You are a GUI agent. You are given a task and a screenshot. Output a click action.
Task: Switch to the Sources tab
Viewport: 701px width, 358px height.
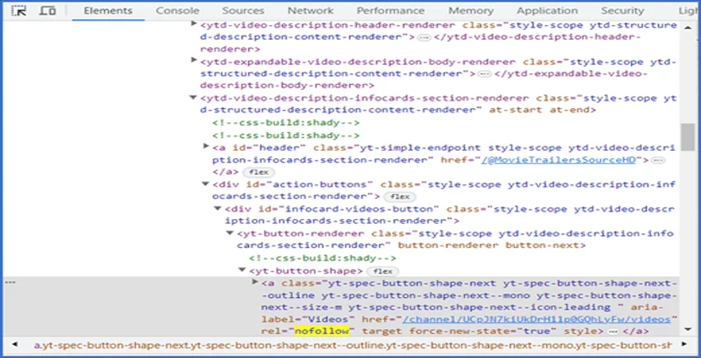243,11
